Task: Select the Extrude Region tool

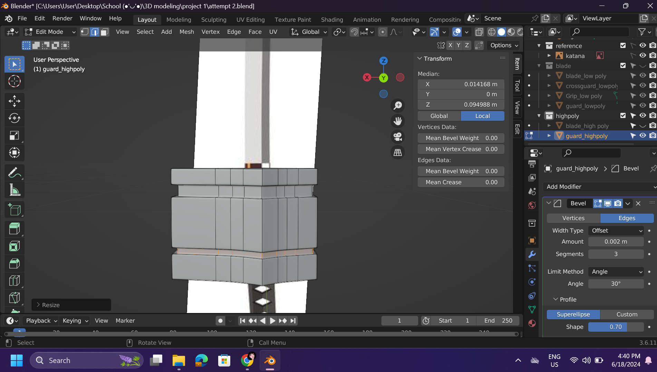Action: point(15,229)
